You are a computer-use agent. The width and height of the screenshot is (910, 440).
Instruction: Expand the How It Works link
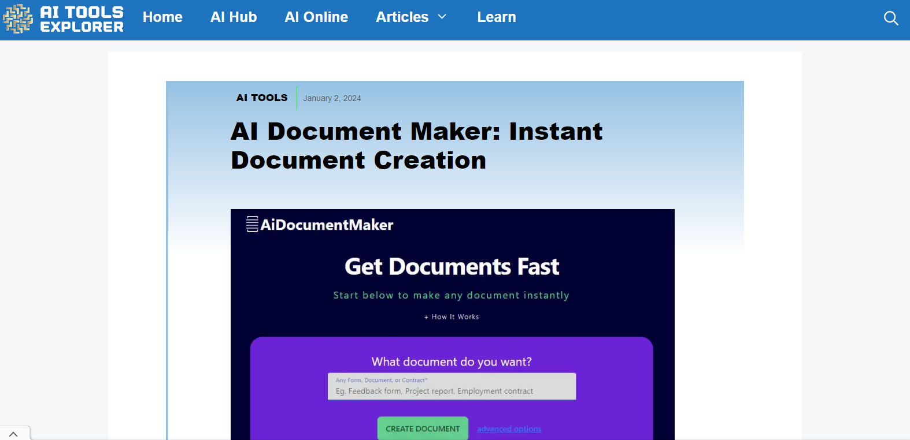coord(452,317)
